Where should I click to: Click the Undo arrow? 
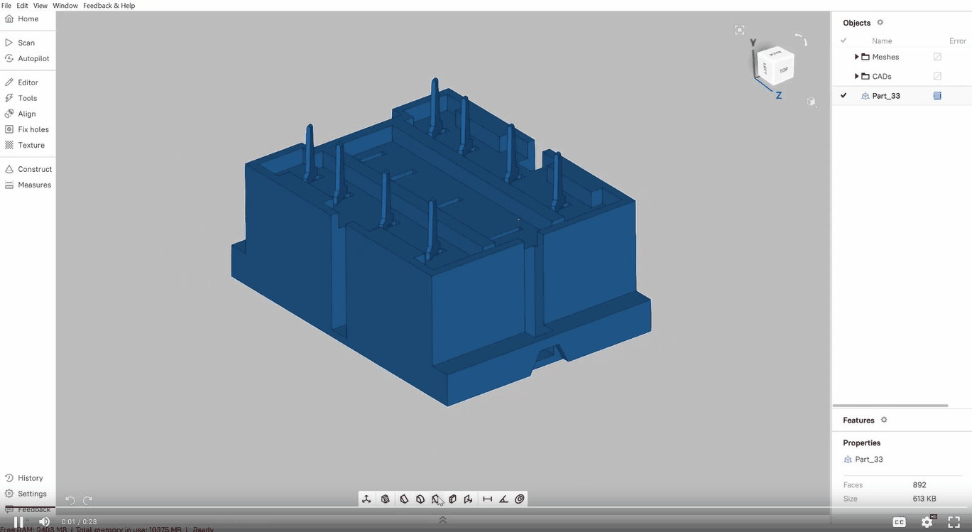pos(70,501)
